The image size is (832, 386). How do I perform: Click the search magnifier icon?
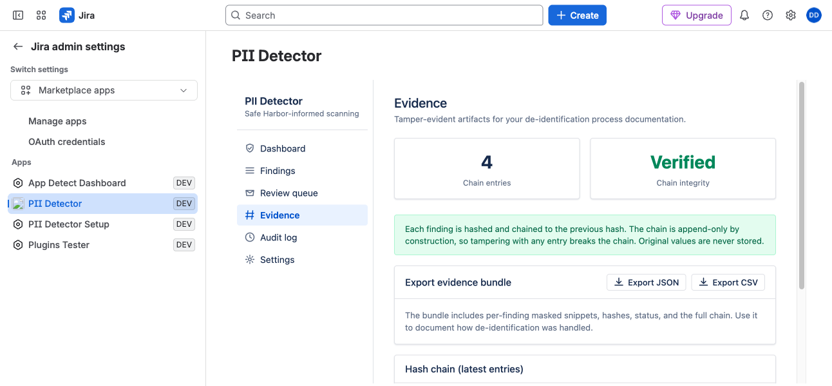coord(236,15)
